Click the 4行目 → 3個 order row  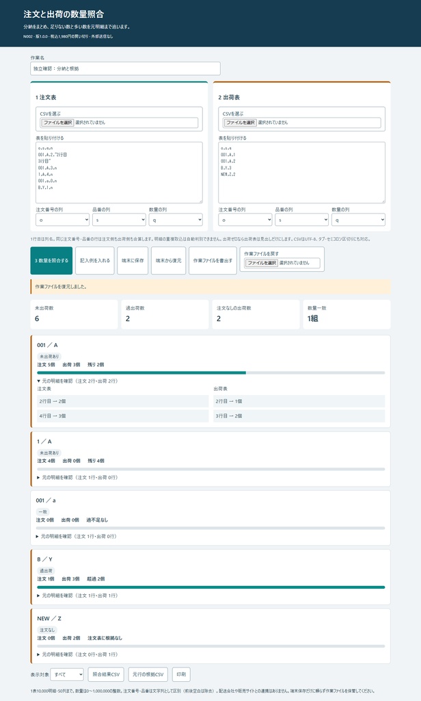pyautogui.click(x=123, y=416)
